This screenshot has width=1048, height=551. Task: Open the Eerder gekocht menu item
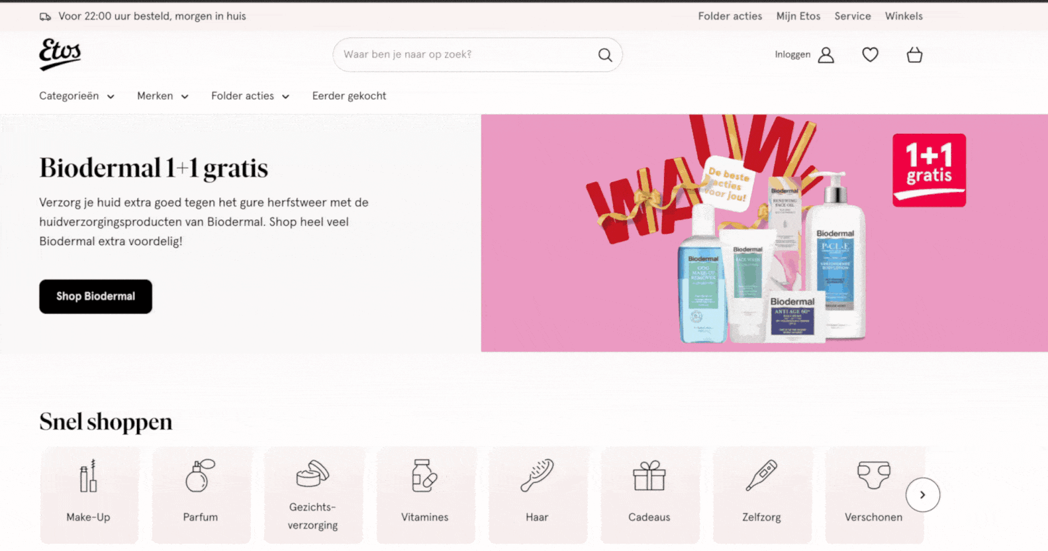pos(349,96)
